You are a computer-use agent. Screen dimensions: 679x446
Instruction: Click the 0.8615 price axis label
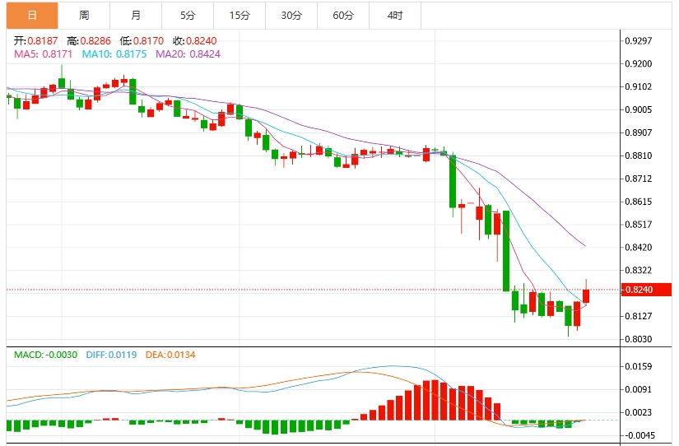[639, 202]
